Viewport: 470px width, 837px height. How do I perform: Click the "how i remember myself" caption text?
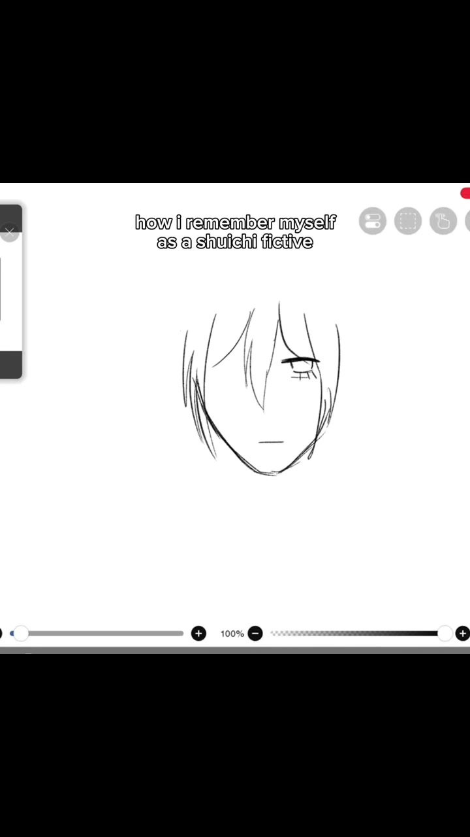coord(235,222)
